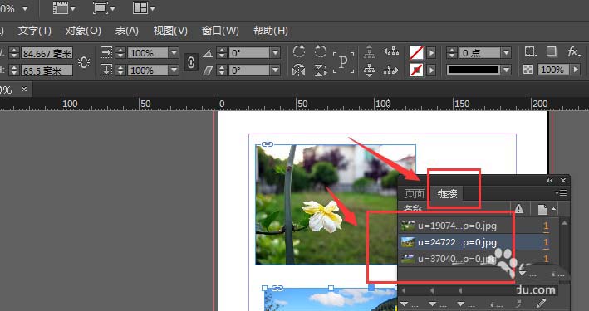Open the 视图(V) menu
This screenshot has height=311, width=589.
pos(170,31)
